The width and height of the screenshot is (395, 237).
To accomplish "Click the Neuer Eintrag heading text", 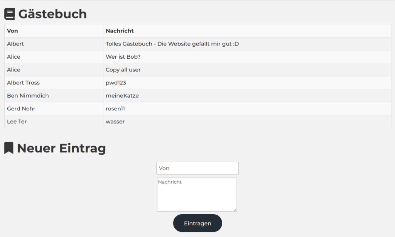I will point(61,148).
